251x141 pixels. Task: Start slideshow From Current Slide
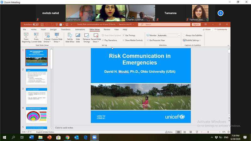36,37
